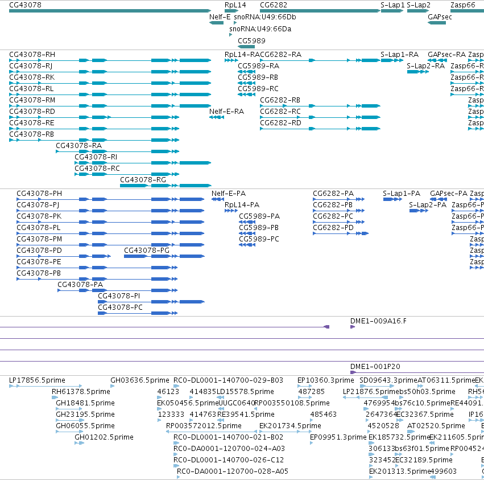Click transcript label CG43078-RI

[x=96, y=157]
